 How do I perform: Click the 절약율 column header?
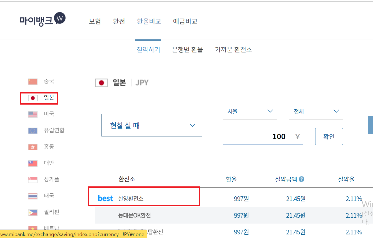point(346,179)
